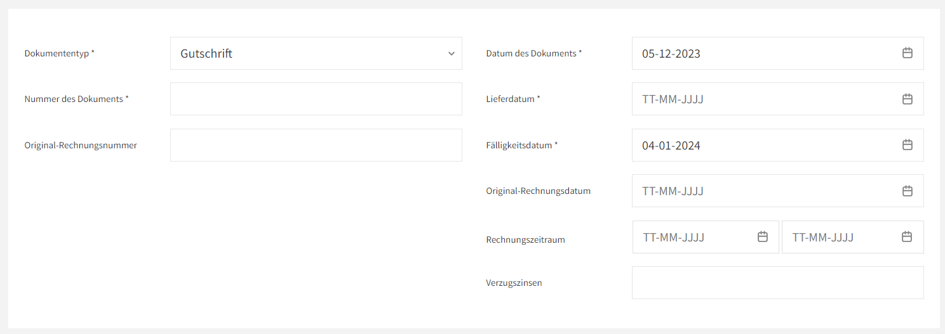Image resolution: width=945 pixels, height=334 pixels.
Task: Click into Original-Rechnungsnummer text box
Action: pyautogui.click(x=316, y=145)
